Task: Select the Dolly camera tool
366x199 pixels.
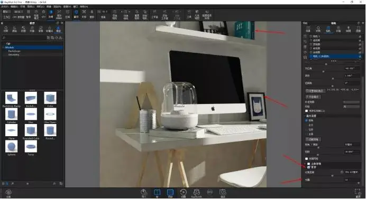Action: coord(91,14)
